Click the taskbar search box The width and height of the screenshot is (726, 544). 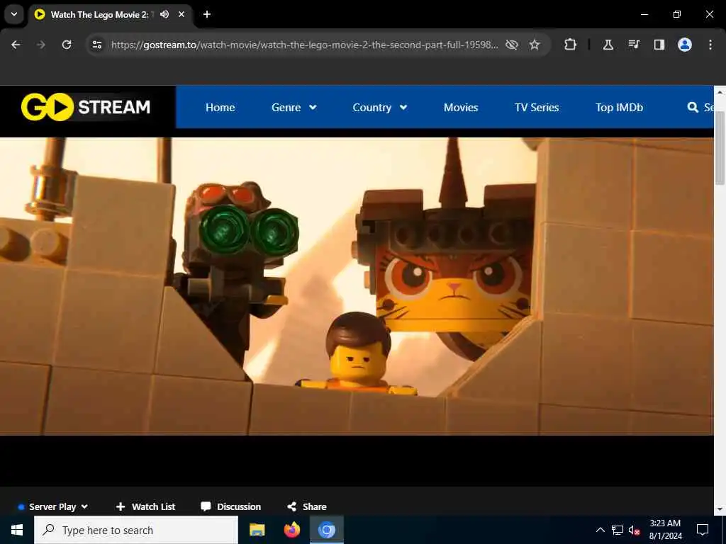pyautogui.click(x=136, y=530)
